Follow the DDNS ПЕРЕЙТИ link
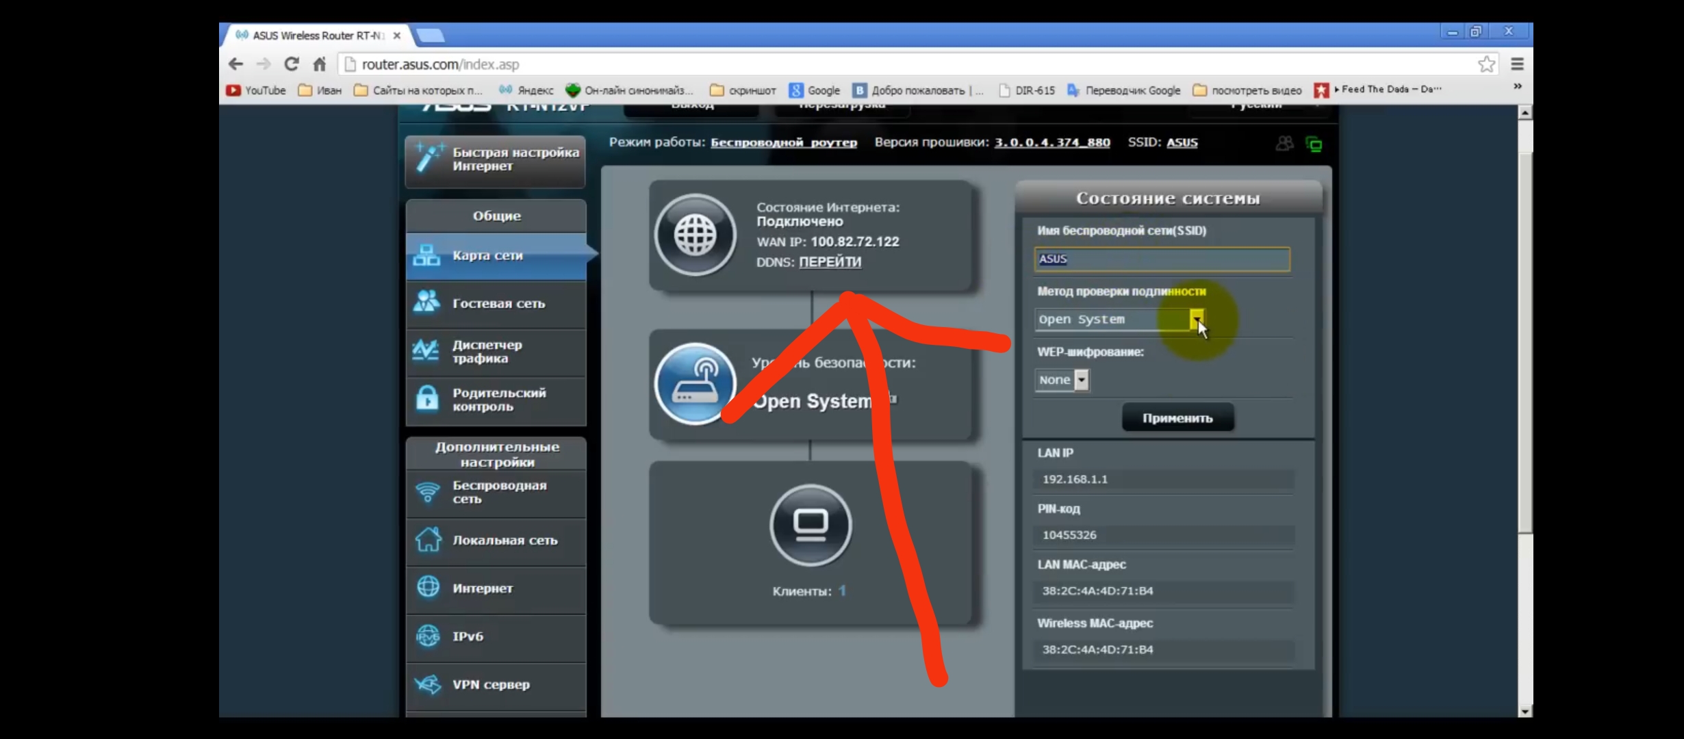Viewport: 1684px width, 739px height. point(830,262)
